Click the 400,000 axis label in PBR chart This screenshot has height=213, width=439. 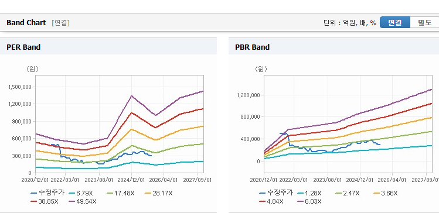[x=251, y=139]
